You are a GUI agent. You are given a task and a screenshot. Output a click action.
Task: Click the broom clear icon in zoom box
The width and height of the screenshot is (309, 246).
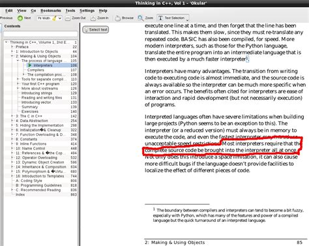point(54,18)
